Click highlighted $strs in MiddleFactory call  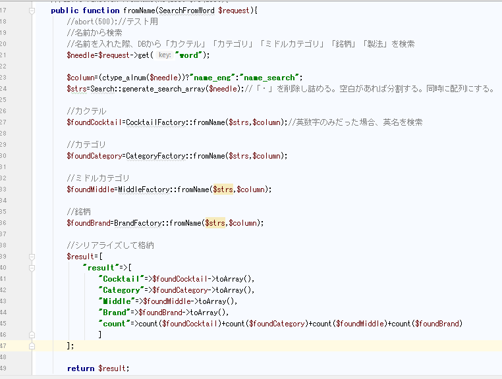(x=219, y=189)
